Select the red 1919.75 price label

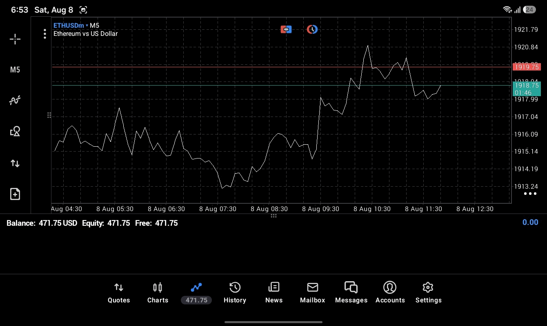coord(527,67)
